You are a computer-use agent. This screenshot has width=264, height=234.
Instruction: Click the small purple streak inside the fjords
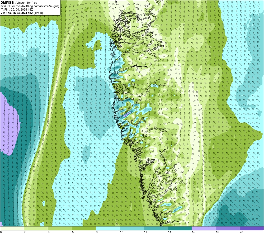[128, 114]
